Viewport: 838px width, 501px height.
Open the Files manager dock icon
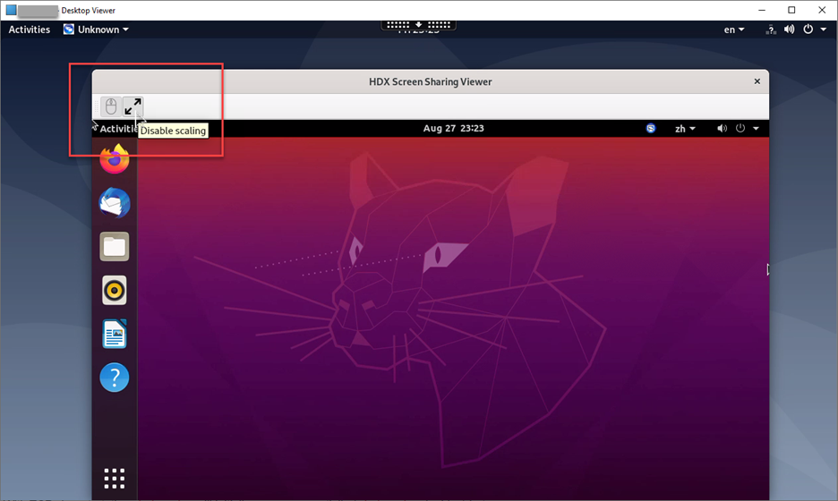coord(115,247)
